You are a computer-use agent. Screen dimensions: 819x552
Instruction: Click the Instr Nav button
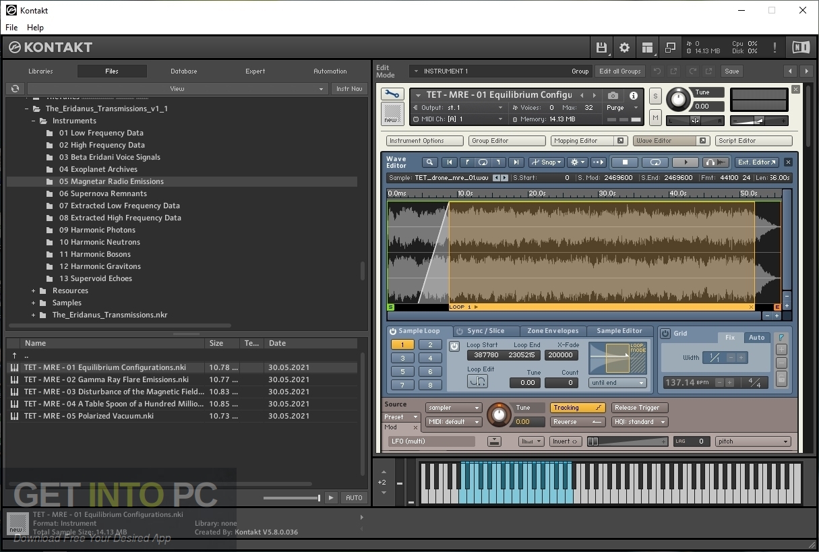pos(349,88)
